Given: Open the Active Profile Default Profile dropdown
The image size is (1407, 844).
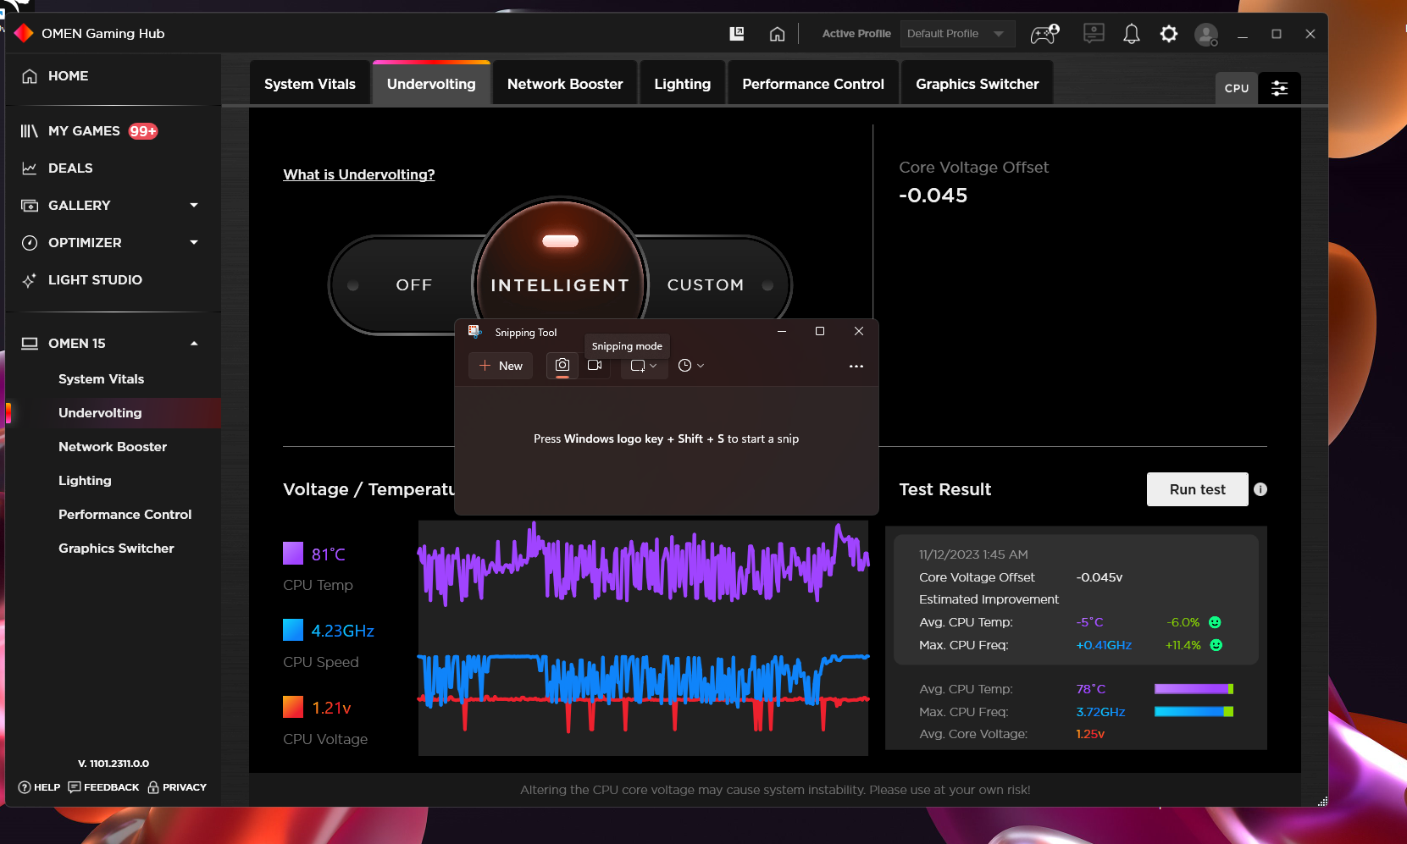Looking at the screenshot, I should [x=957, y=34].
